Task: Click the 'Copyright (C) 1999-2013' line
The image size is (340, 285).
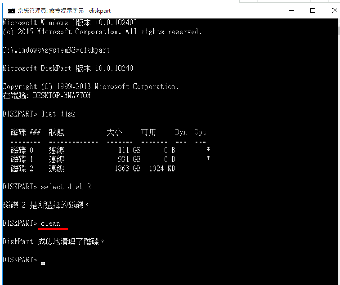Action: point(90,87)
